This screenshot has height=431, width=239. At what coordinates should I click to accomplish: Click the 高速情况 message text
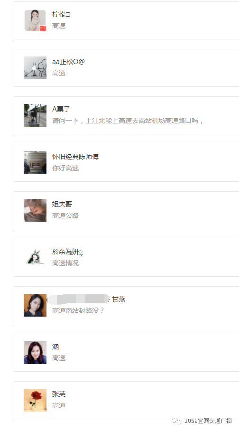click(x=65, y=263)
